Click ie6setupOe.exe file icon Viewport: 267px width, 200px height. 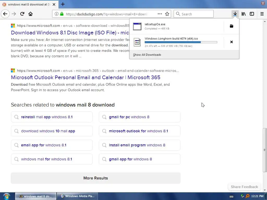click(x=137, y=26)
